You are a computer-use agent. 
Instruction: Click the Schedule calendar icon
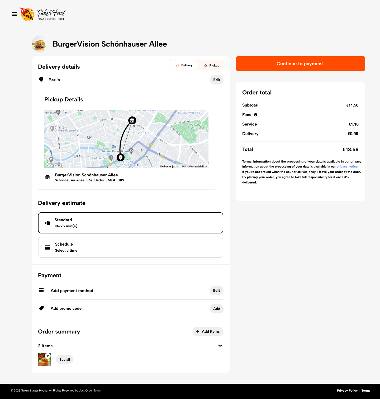point(47,247)
